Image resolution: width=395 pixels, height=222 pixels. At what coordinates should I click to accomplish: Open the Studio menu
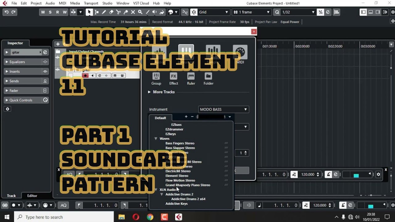pos(107,3)
